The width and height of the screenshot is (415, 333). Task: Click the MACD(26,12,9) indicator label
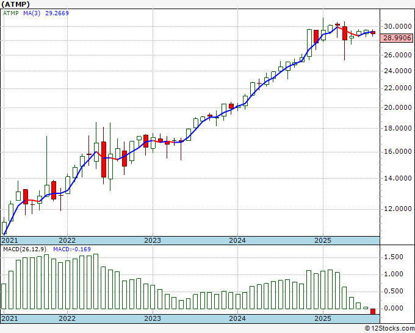[24, 249]
